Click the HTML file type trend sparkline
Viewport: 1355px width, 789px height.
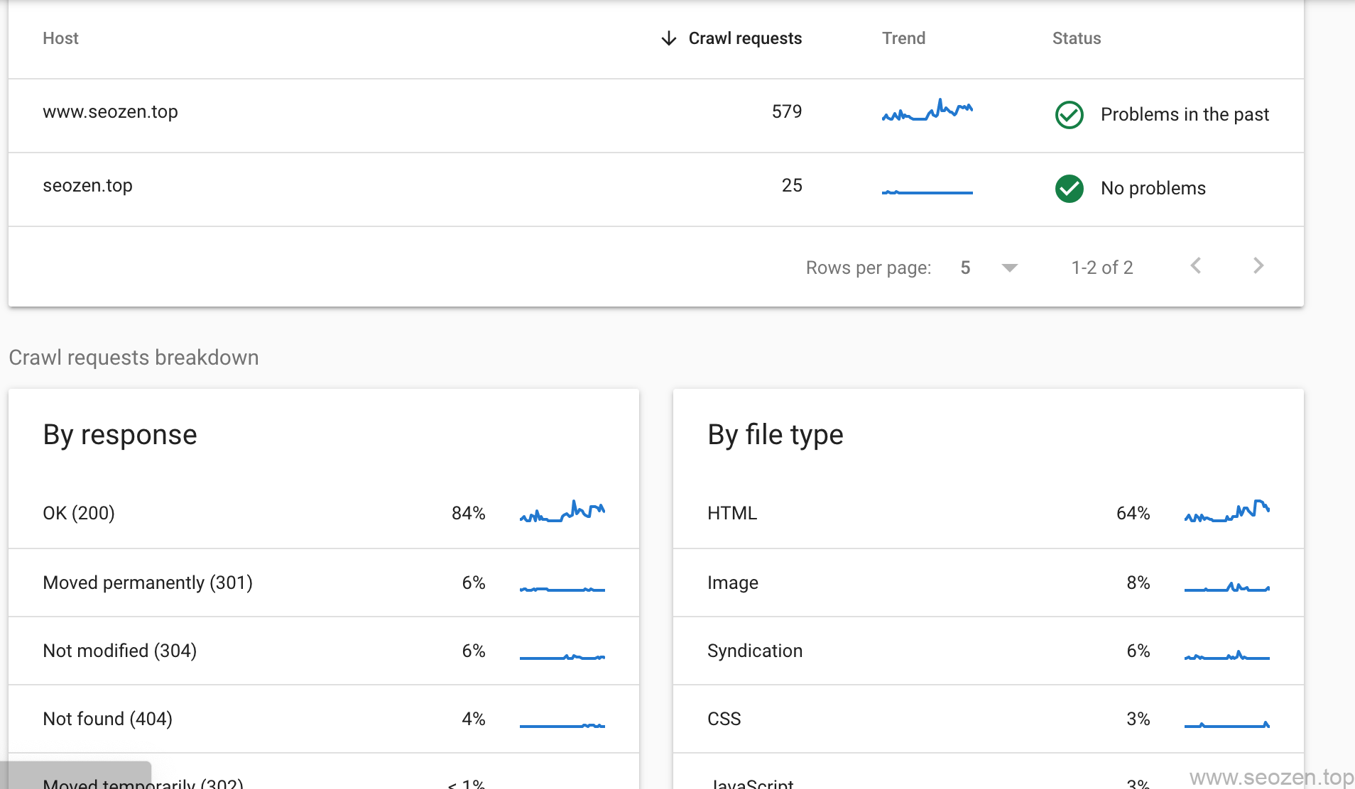(1228, 511)
